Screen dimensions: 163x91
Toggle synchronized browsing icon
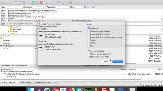tap(67, 3)
